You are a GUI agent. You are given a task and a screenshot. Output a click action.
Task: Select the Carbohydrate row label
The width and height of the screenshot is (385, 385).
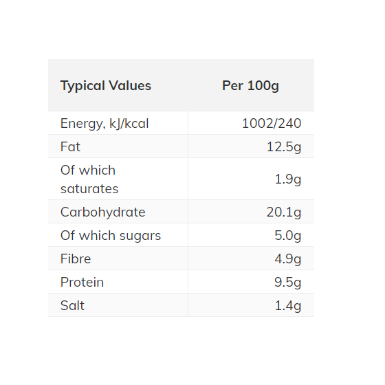[x=103, y=212]
